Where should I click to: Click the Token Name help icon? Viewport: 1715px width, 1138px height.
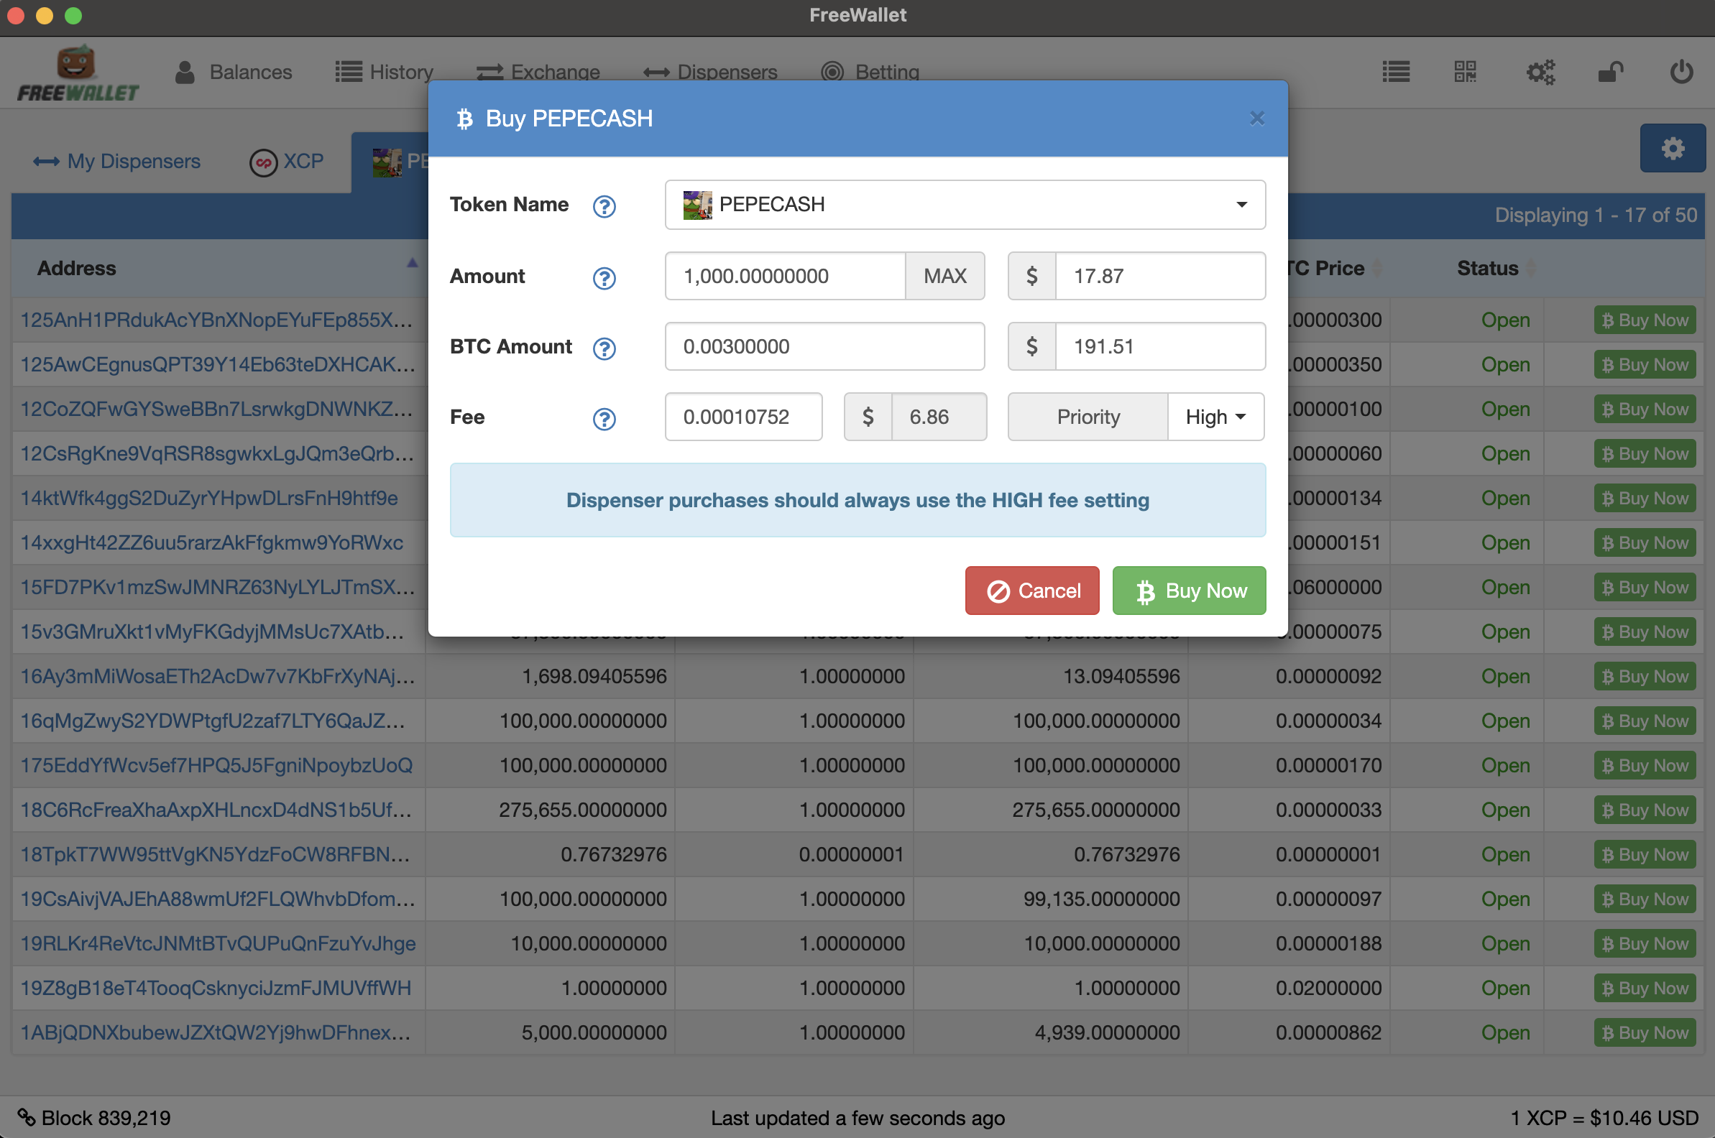(x=604, y=206)
